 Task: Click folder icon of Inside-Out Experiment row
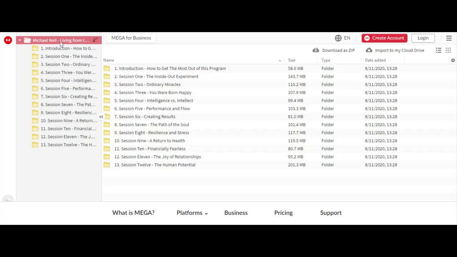point(107,76)
